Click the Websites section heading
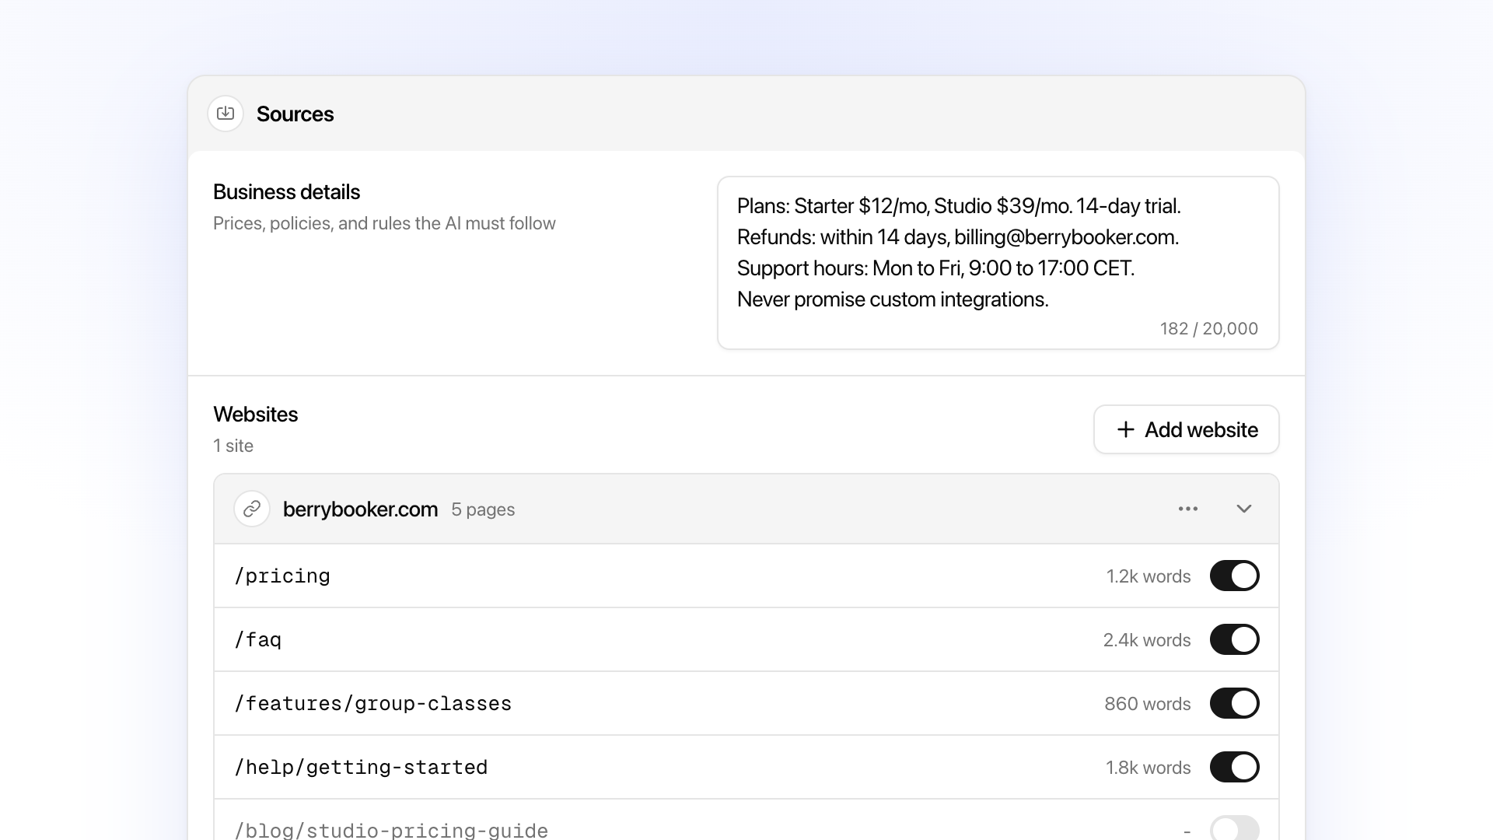Screen dimensions: 1493x840 [256, 415]
